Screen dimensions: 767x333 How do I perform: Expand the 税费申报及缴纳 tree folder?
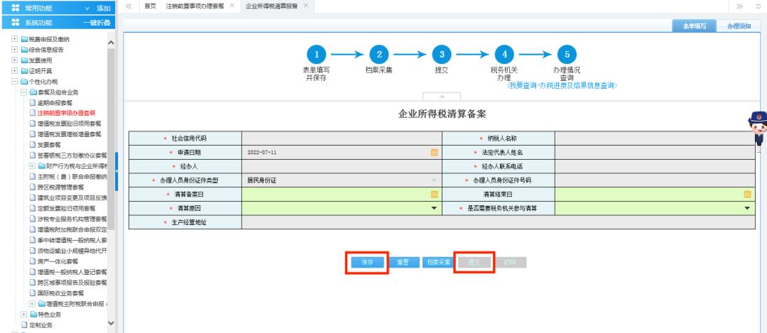14,38
